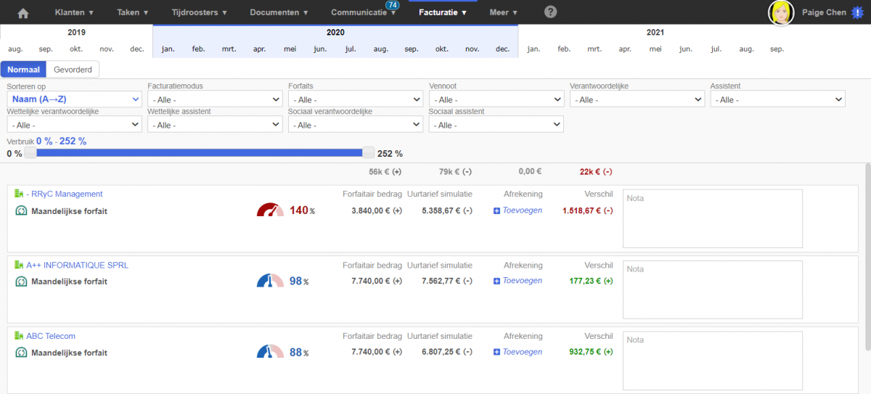Click Paige Chen's profile avatar
Viewport: 871px width, 394px height.
point(782,12)
